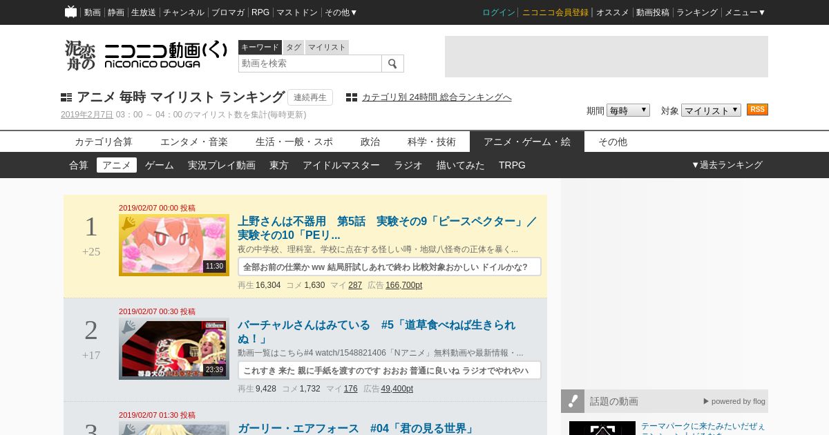Open テーマパークに来たみたいだぜぇ trending link
829x435 pixels.
point(703,427)
